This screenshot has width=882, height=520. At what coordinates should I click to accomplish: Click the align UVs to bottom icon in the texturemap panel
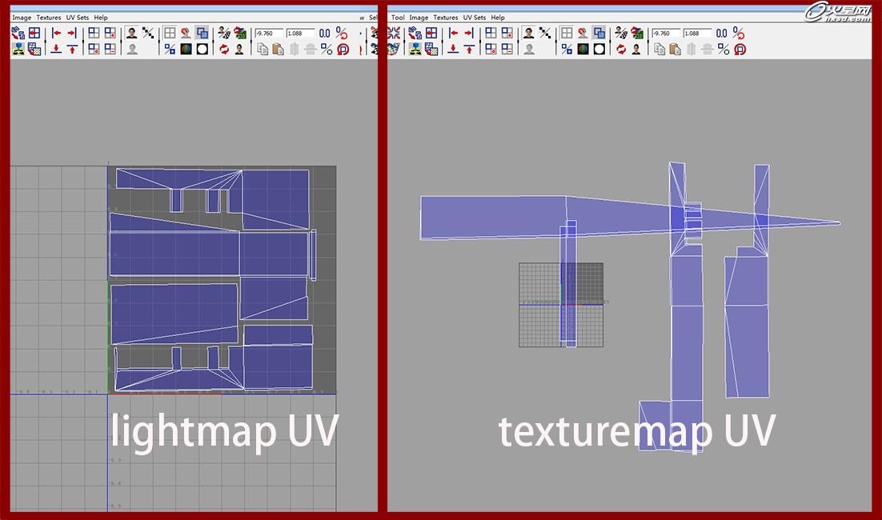tap(453, 49)
